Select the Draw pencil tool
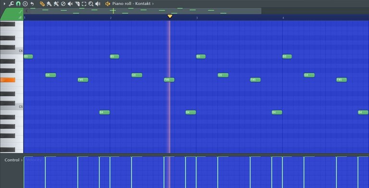Viewport: 369px width, 188px height. click(x=42, y=4)
